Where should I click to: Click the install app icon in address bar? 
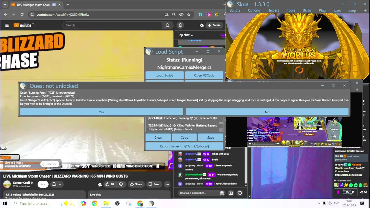[166, 14]
